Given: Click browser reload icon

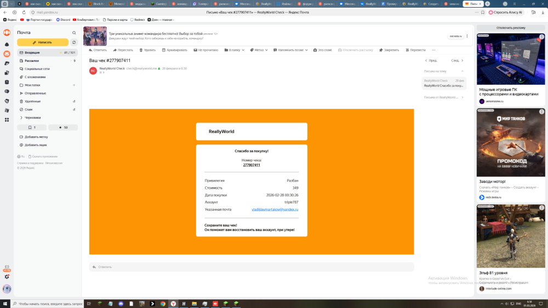Looking at the screenshot, I should point(24,12).
